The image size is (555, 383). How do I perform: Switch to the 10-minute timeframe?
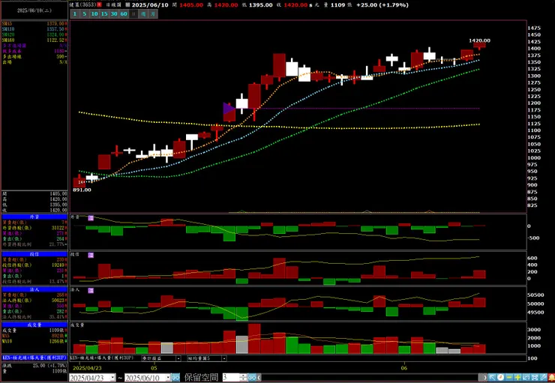[94, 13]
